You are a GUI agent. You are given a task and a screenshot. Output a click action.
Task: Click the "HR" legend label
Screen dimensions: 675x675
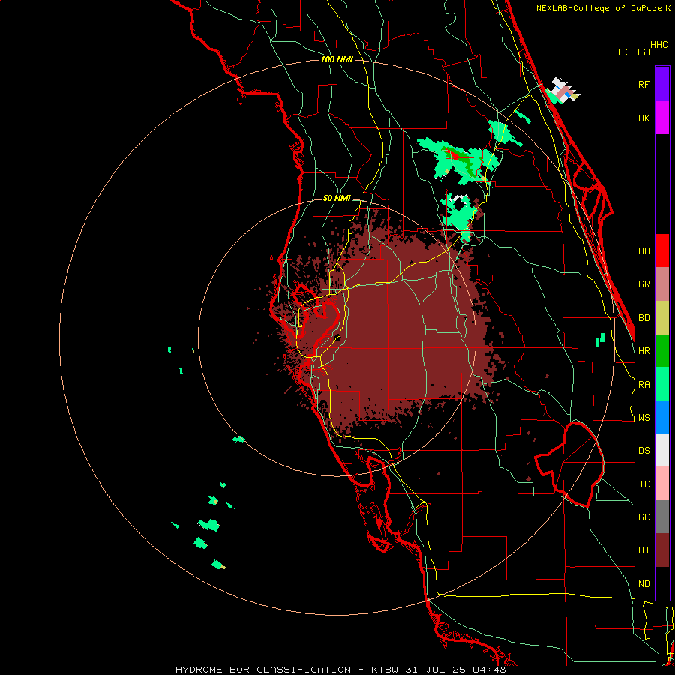[643, 351]
